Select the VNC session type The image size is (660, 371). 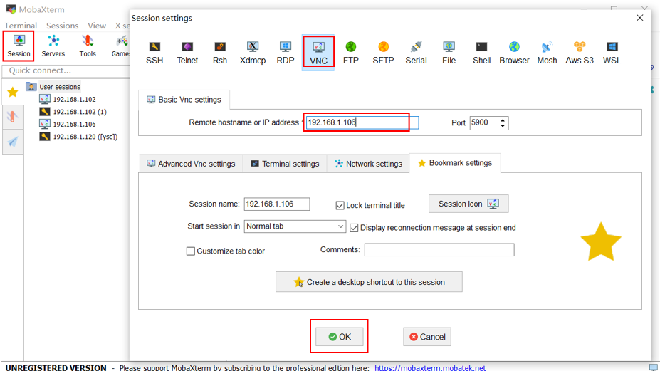[318, 53]
